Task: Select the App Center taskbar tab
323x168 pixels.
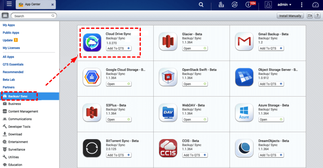Action: [36, 4]
